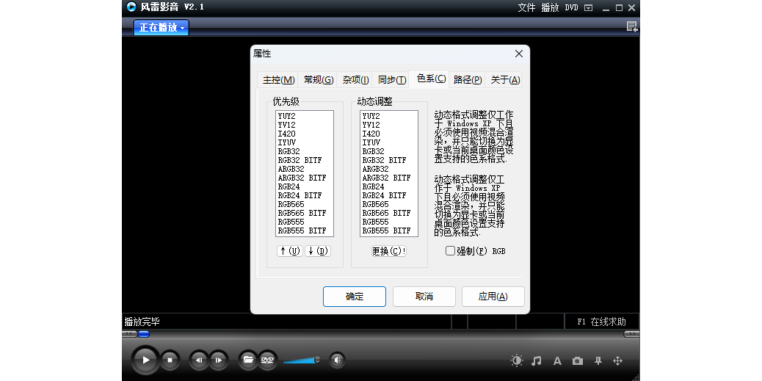Click the letter A subtitle icon

click(557, 360)
